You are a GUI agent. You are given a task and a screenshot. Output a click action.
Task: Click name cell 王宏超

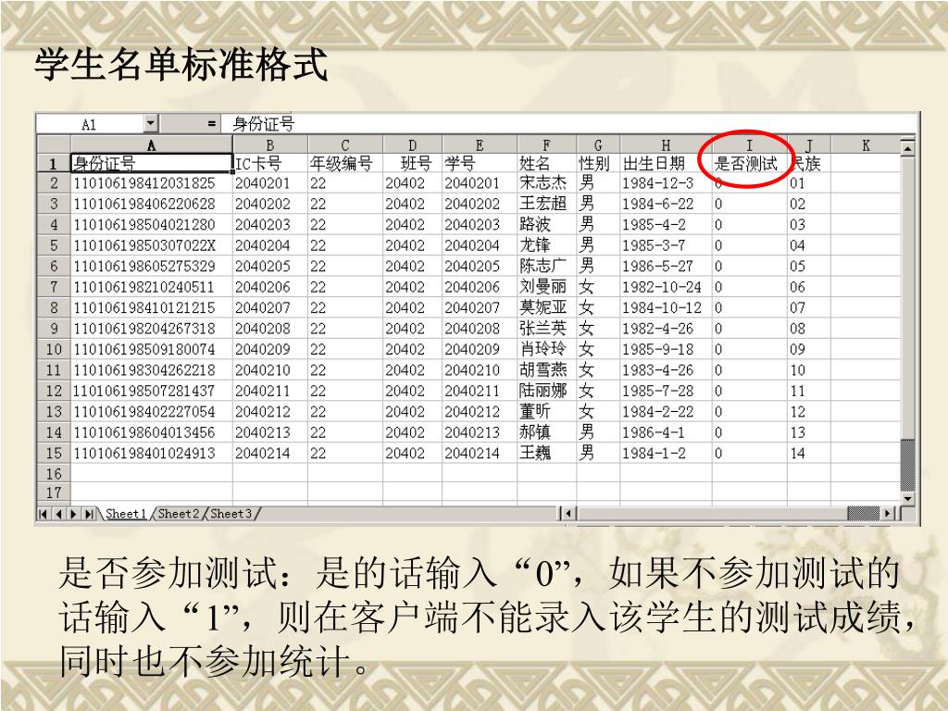pos(546,204)
